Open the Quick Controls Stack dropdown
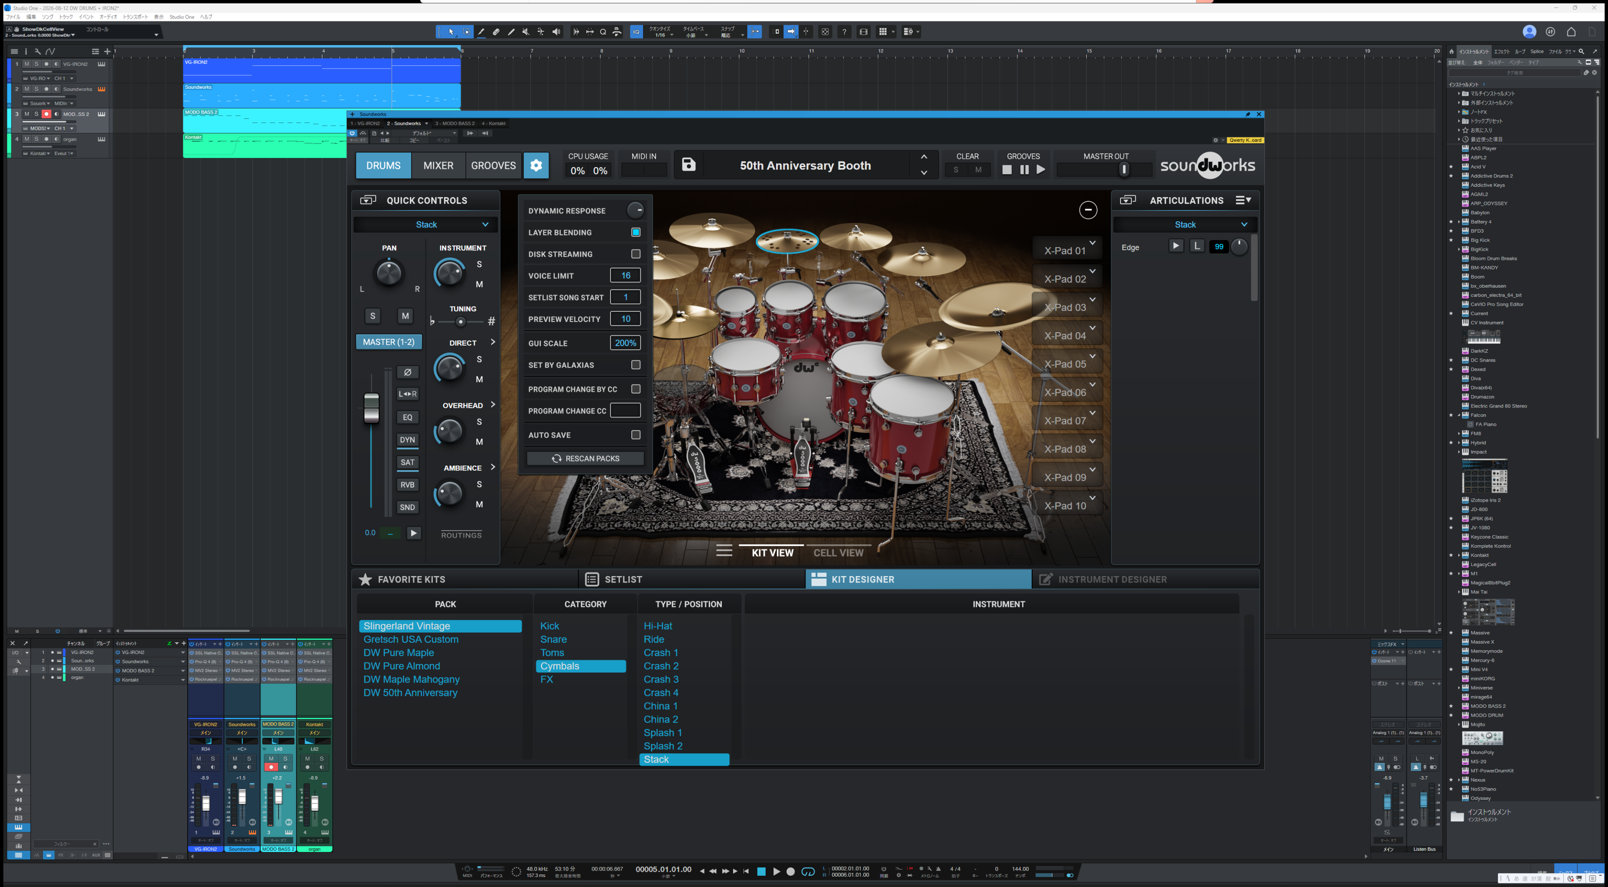Viewport: 1608px width, 887px height. click(x=426, y=224)
